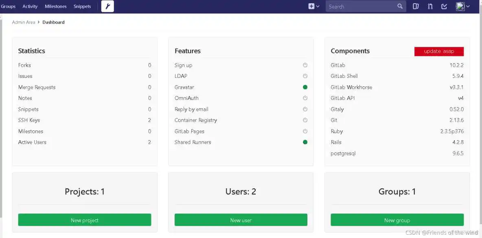Click the user avatar image
This screenshot has height=238, width=482.
click(460, 7)
